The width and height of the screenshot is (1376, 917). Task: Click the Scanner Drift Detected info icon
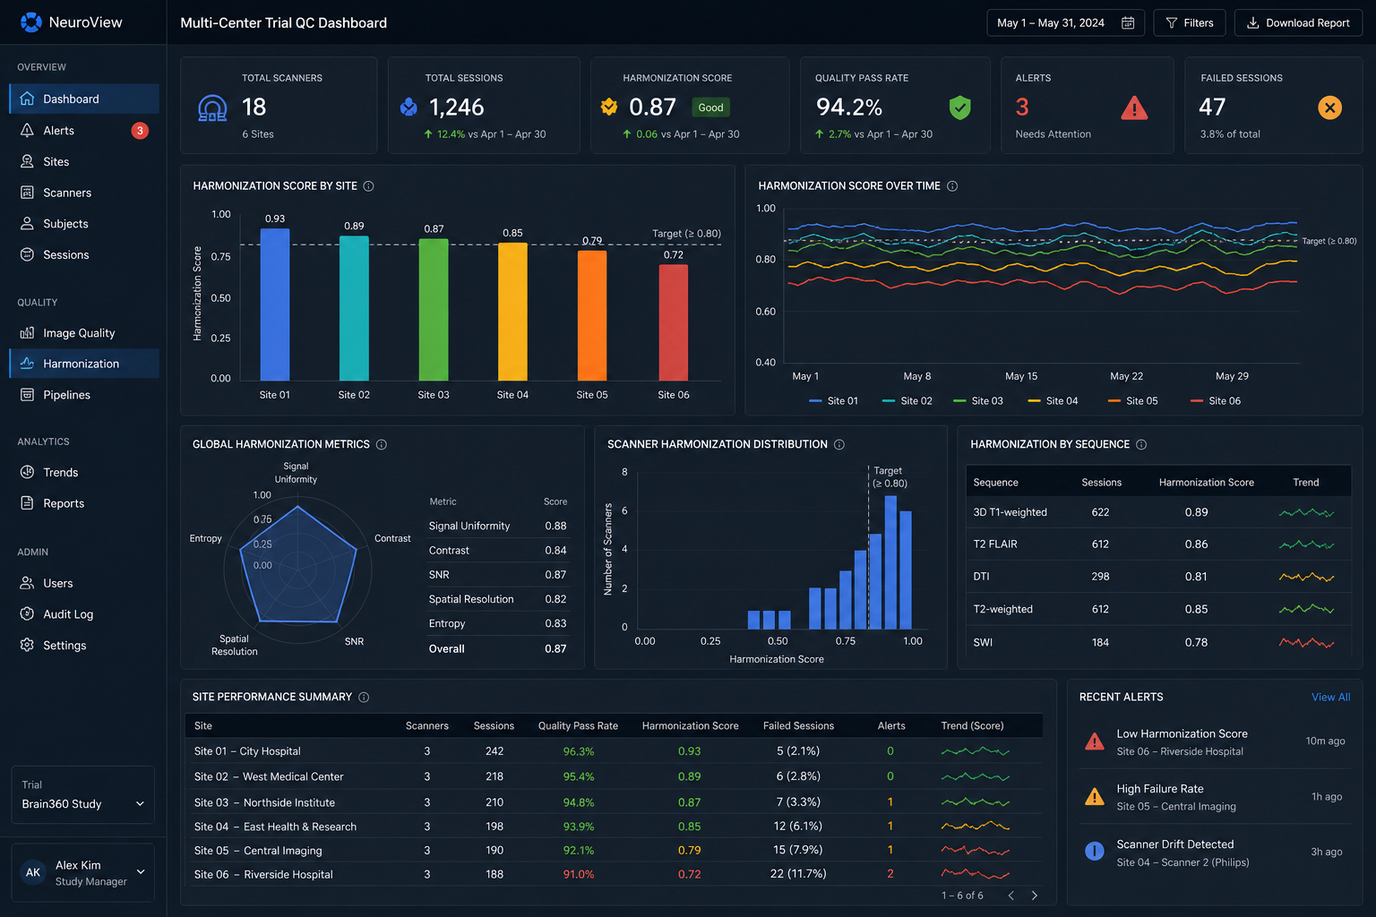tap(1095, 851)
